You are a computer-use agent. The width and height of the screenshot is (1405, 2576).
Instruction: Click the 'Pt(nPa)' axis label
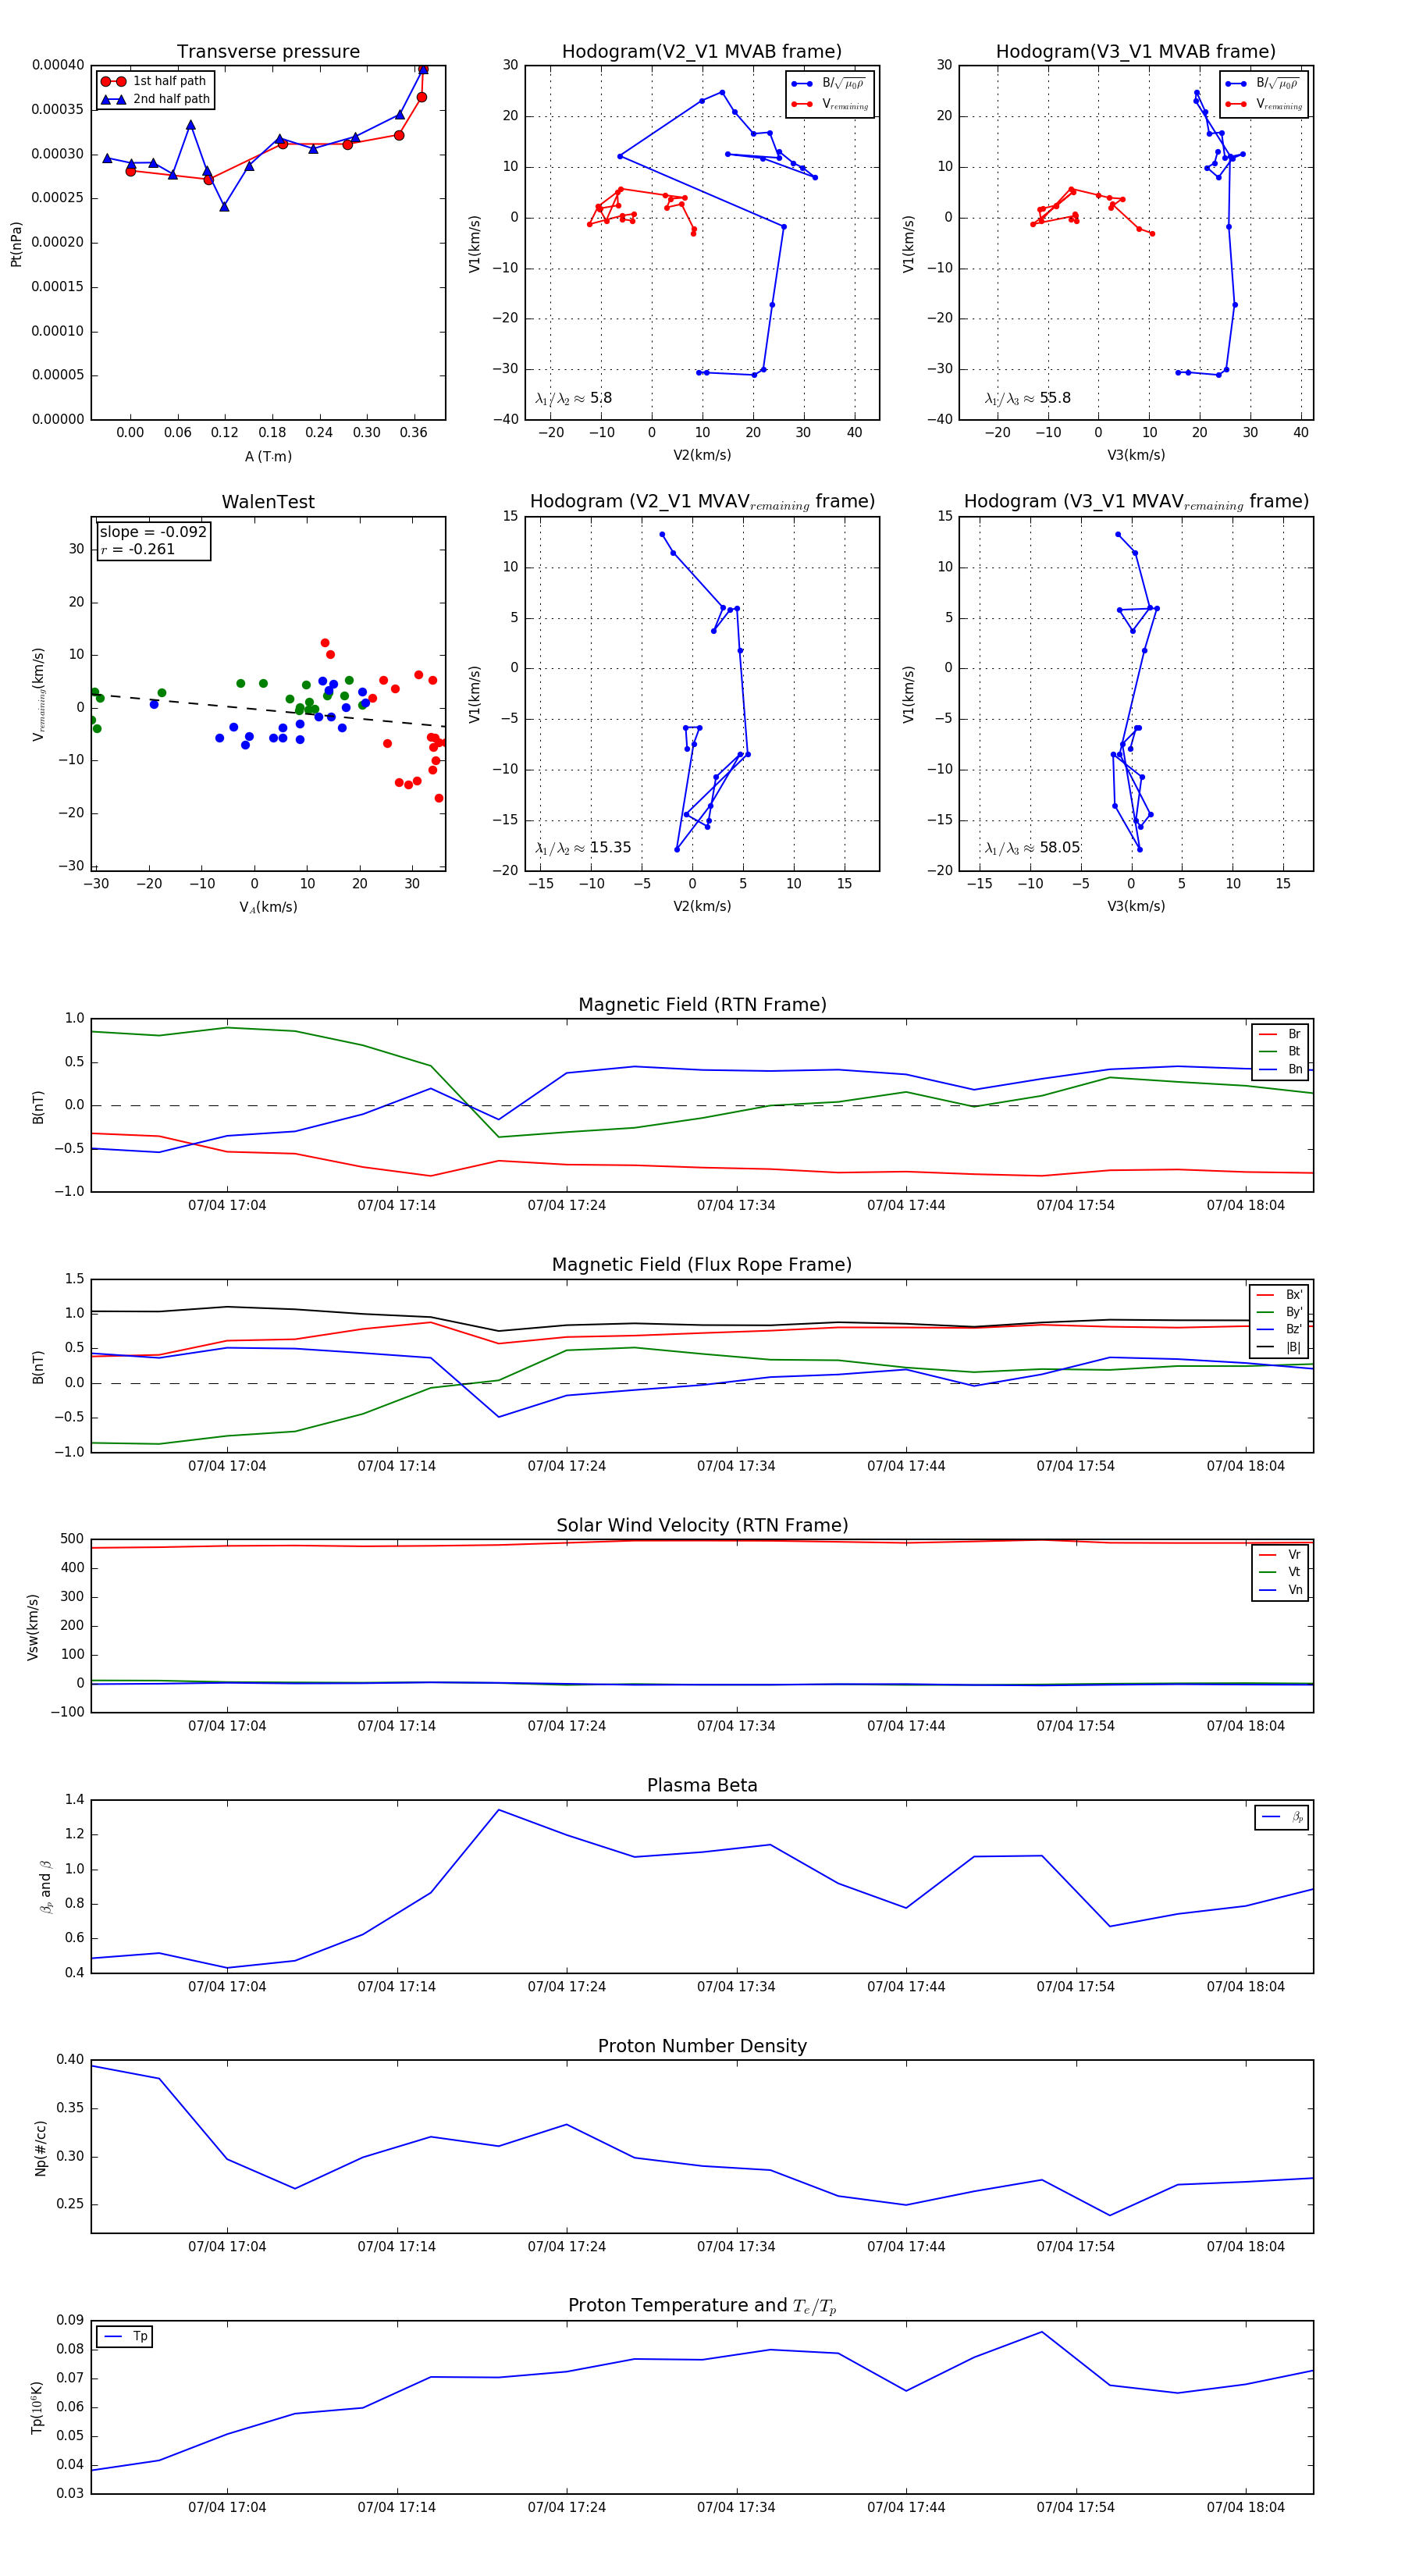(16, 244)
